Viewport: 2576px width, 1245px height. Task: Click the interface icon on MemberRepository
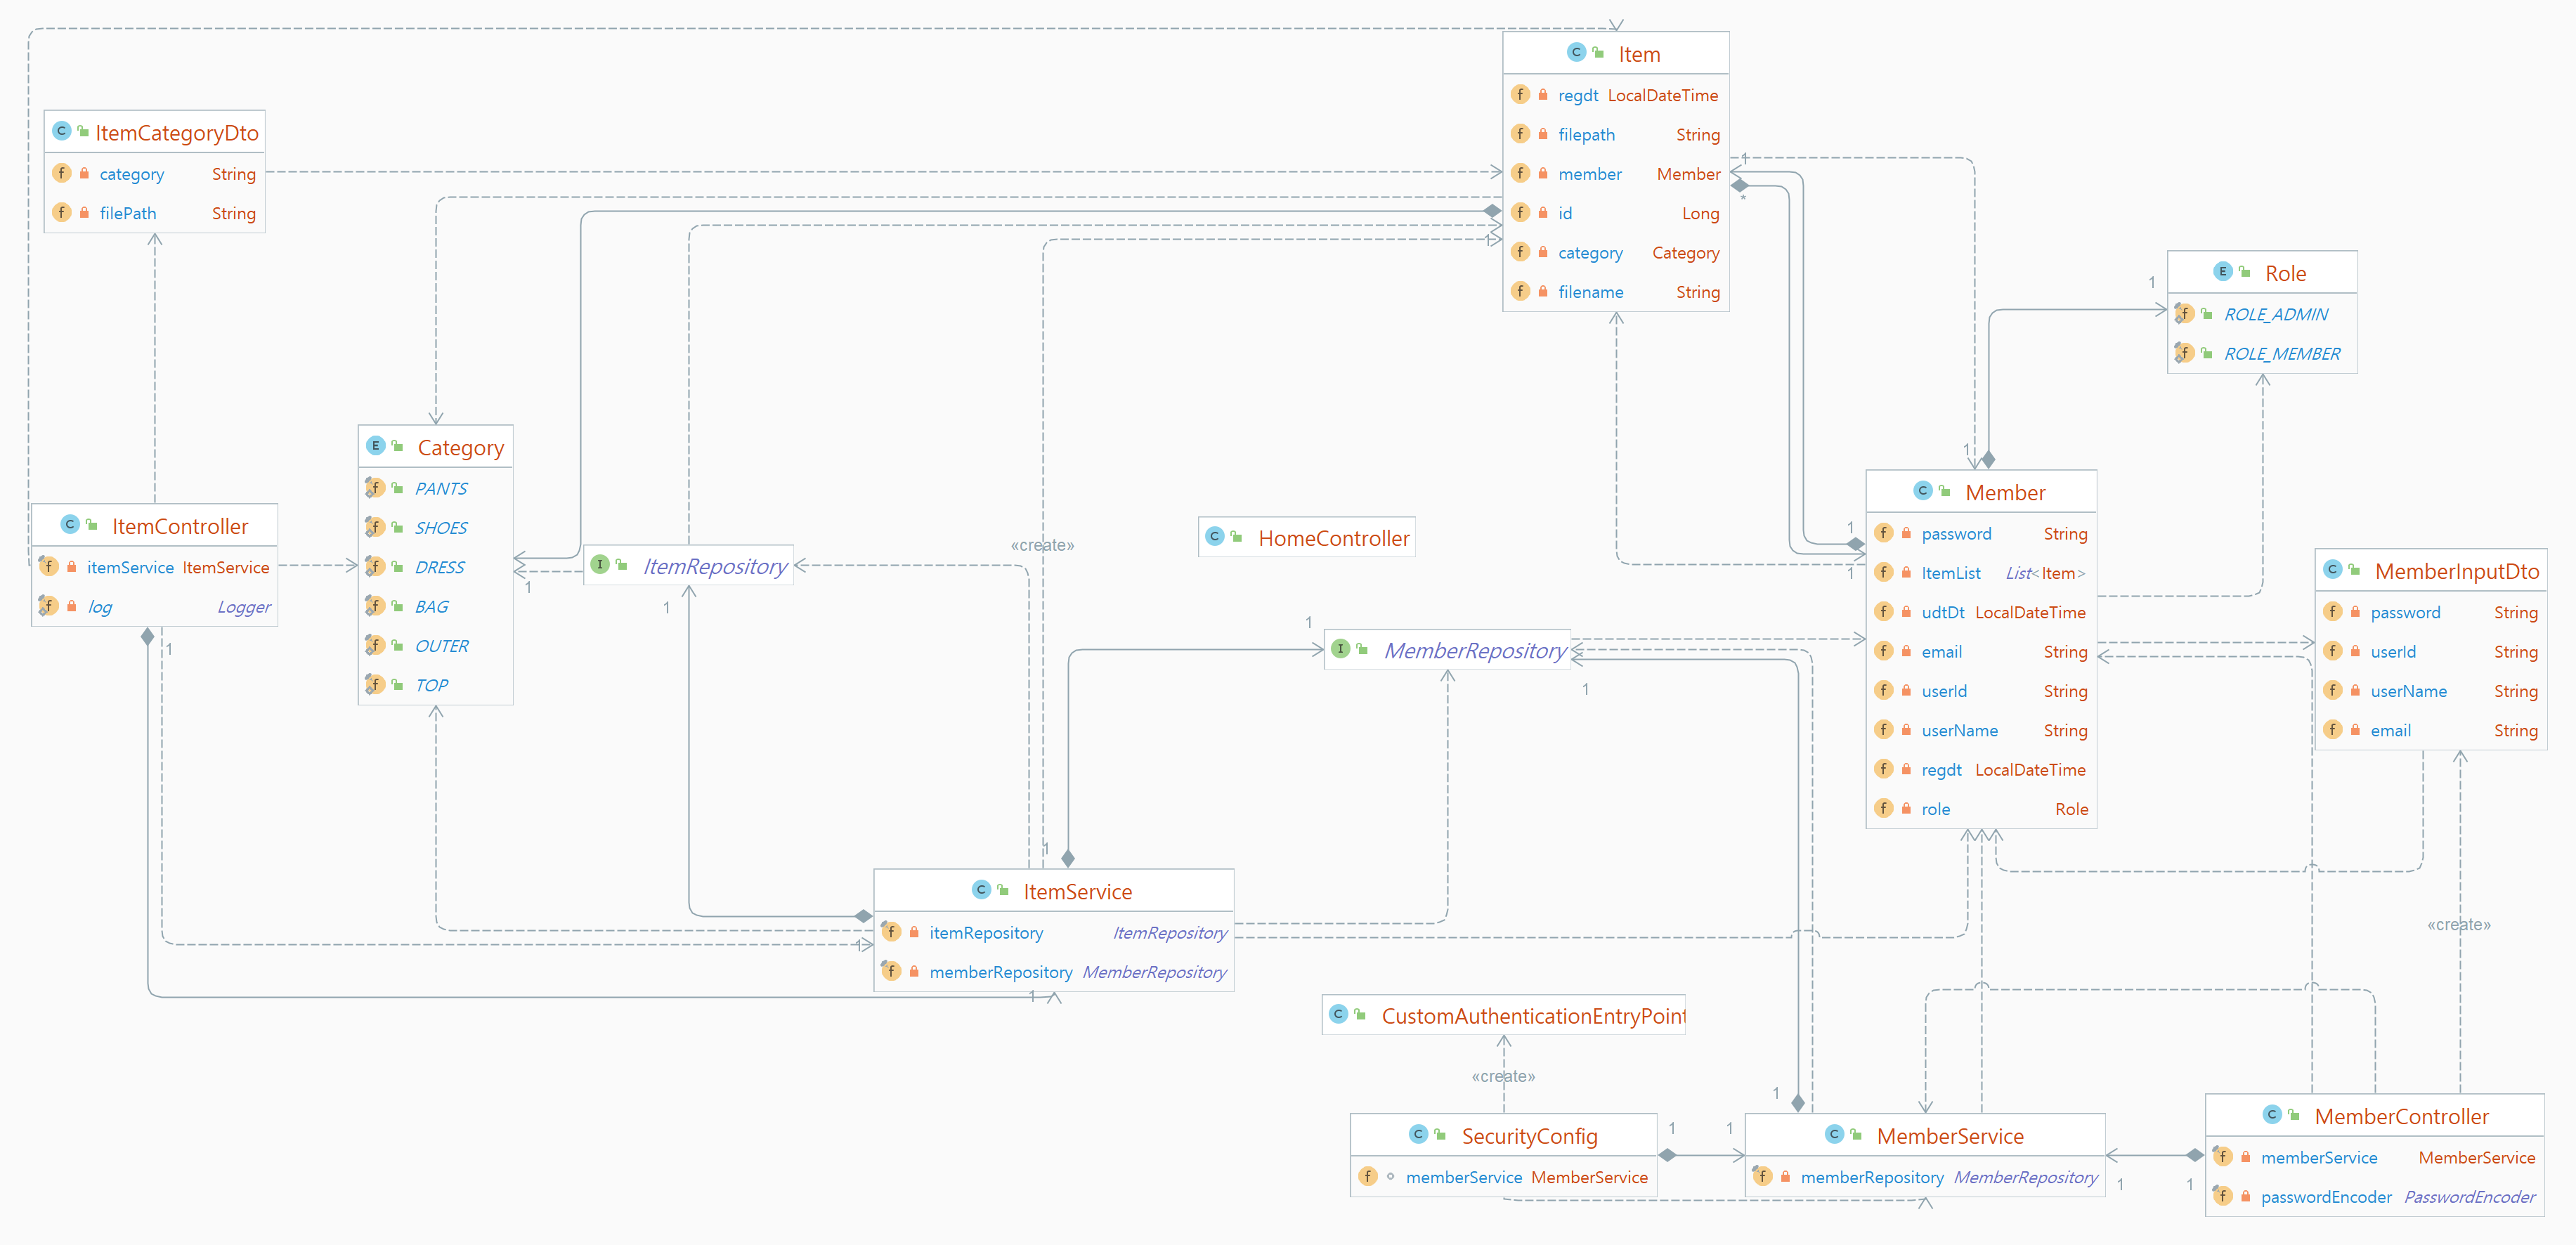1341,649
